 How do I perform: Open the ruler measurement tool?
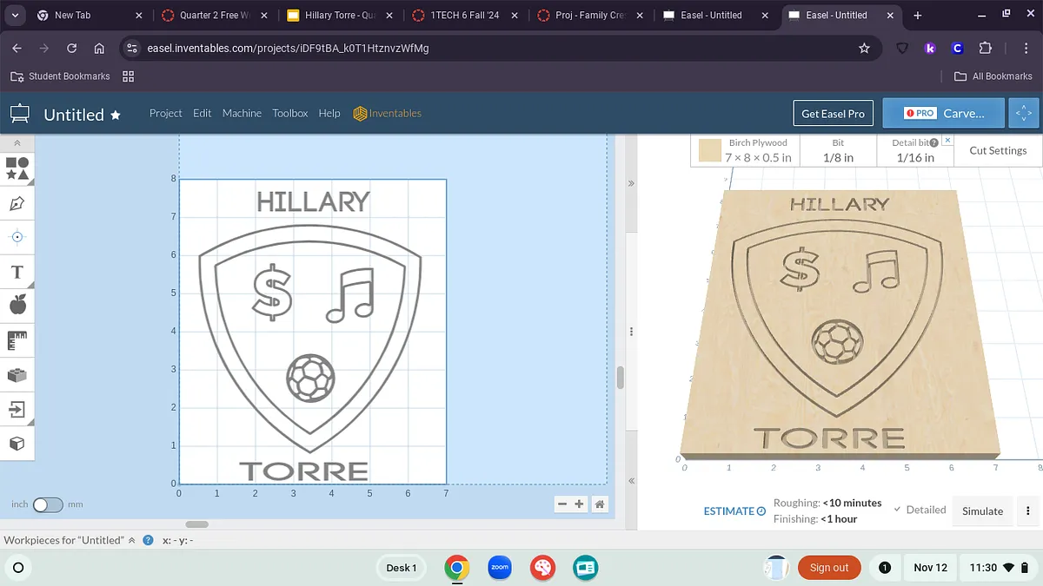tap(17, 339)
